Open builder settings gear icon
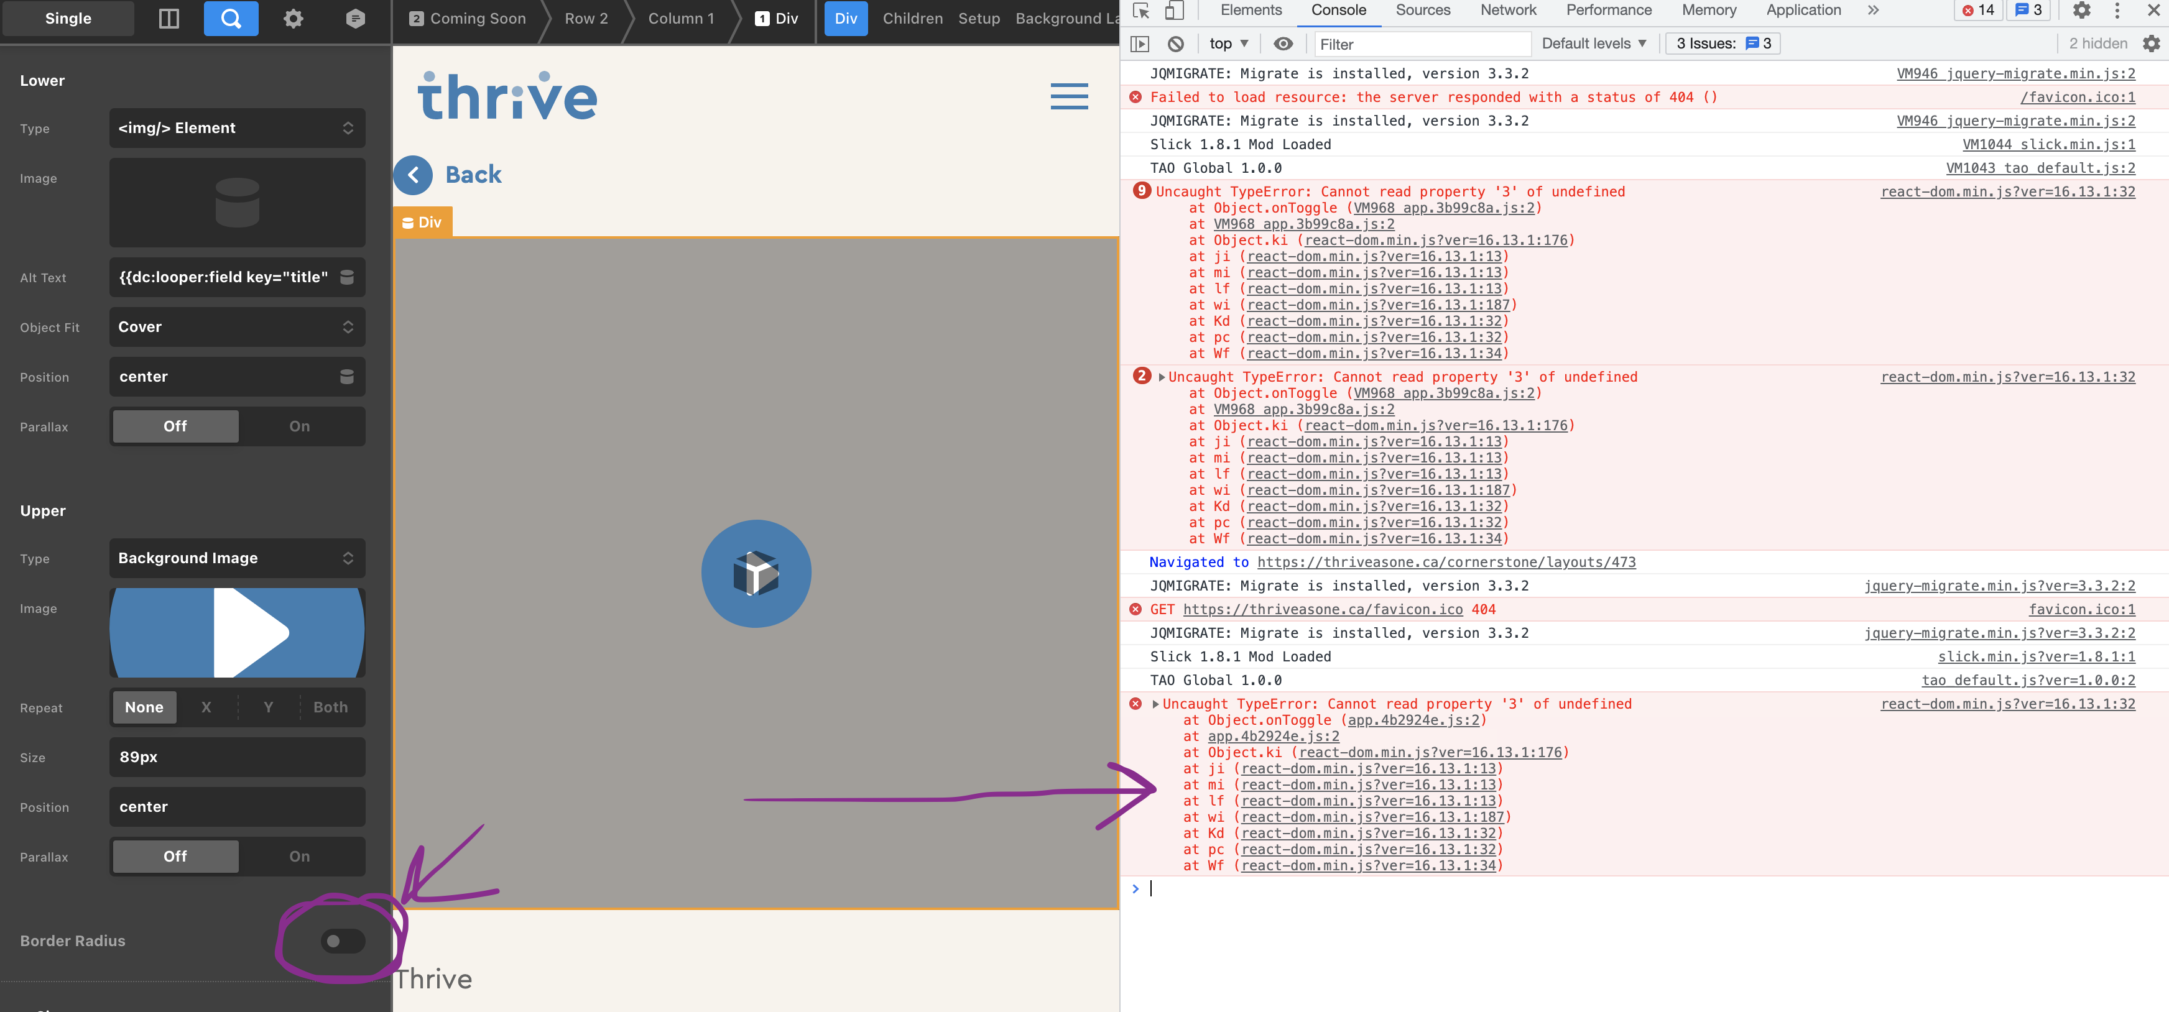 coord(293,19)
